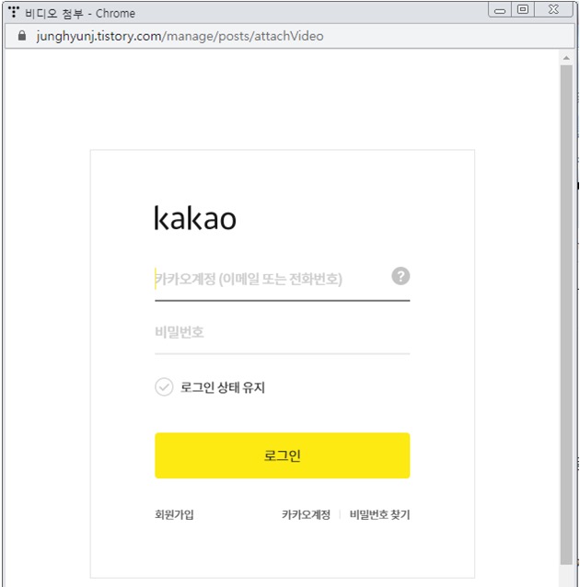580x587 pixels.
Task: Click the yellow 로그인 button
Action: [282, 455]
